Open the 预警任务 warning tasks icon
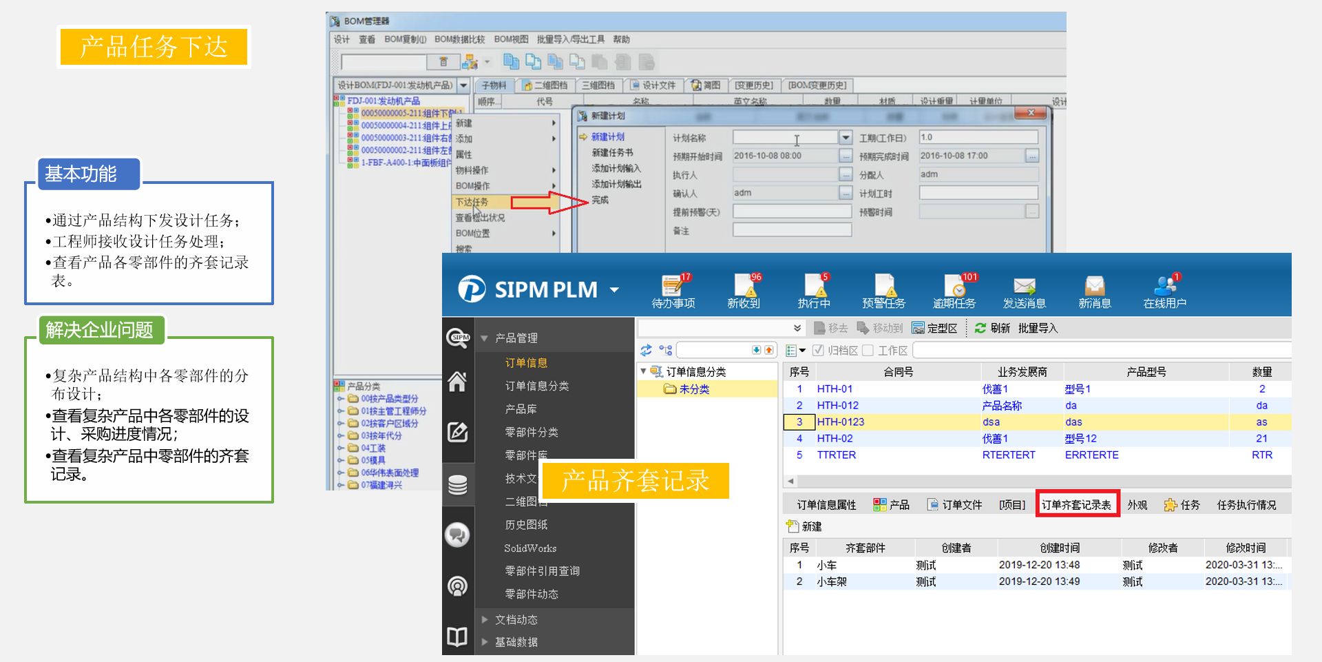This screenshot has height=662, width=1322. (x=883, y=290)
